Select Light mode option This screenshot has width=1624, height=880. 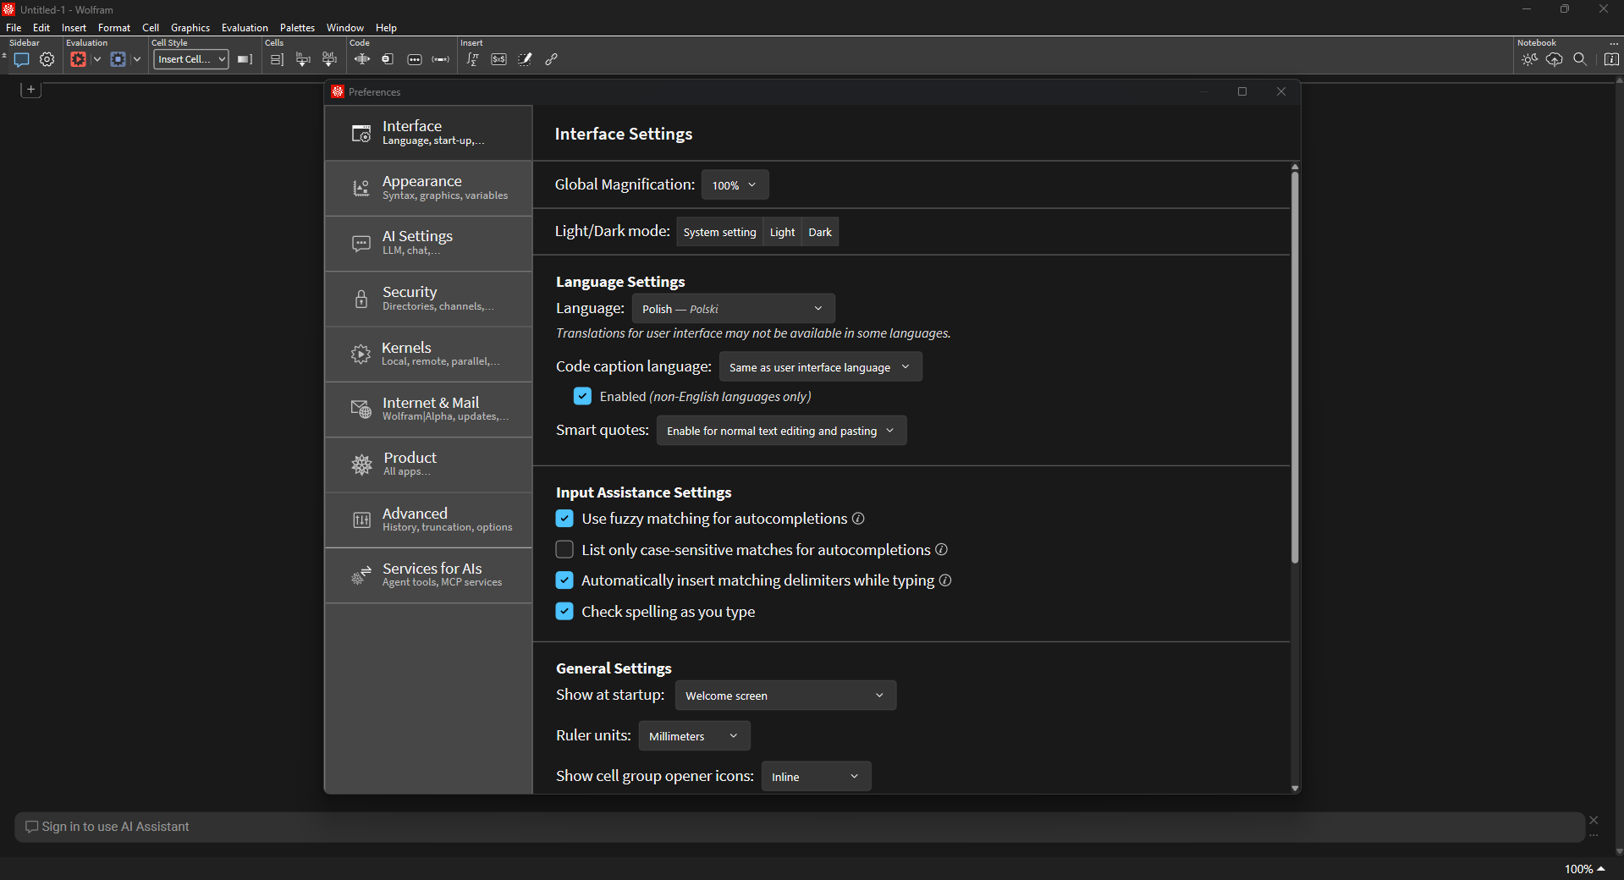(782, 232)
